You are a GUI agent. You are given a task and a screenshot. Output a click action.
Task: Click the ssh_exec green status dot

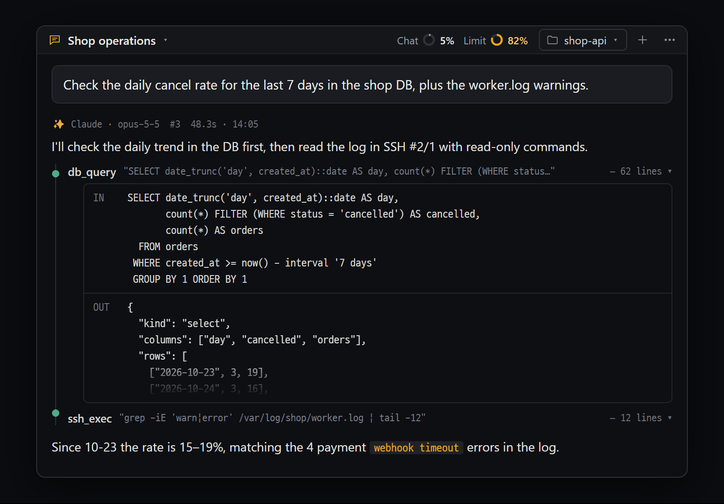click(x=56, y=413)
